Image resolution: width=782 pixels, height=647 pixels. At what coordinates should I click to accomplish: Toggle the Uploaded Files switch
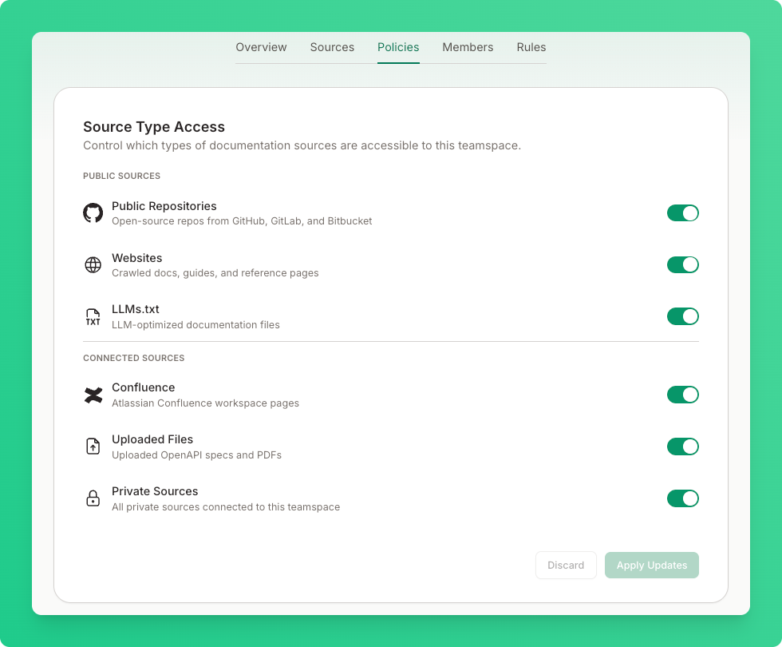[683, 447]
